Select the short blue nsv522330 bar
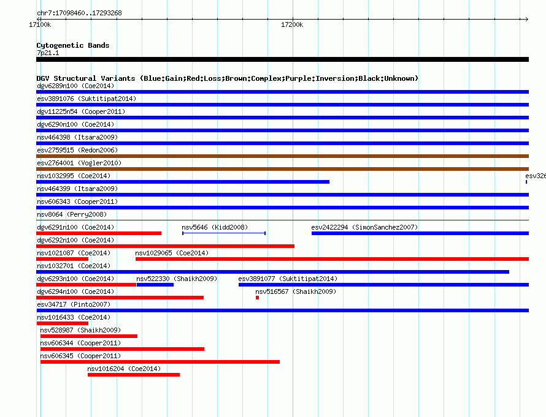This screenshot has width=546, height=417. 155,285
